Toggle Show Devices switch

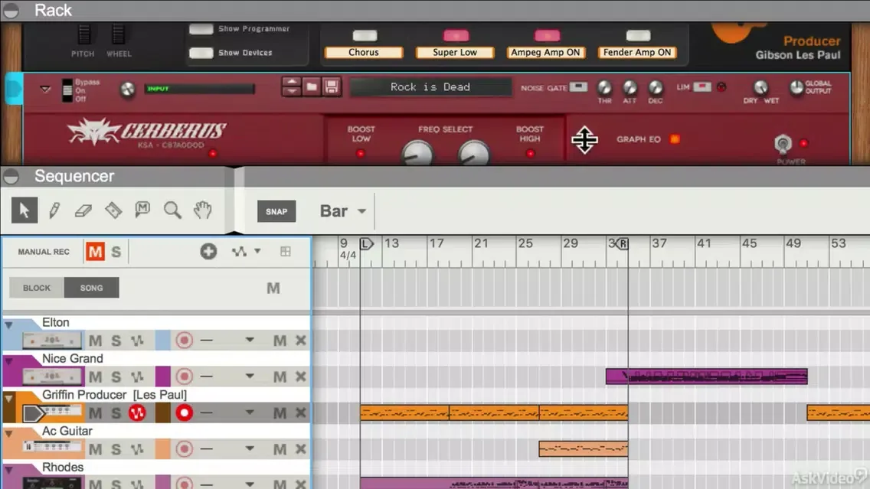[201, 53]
